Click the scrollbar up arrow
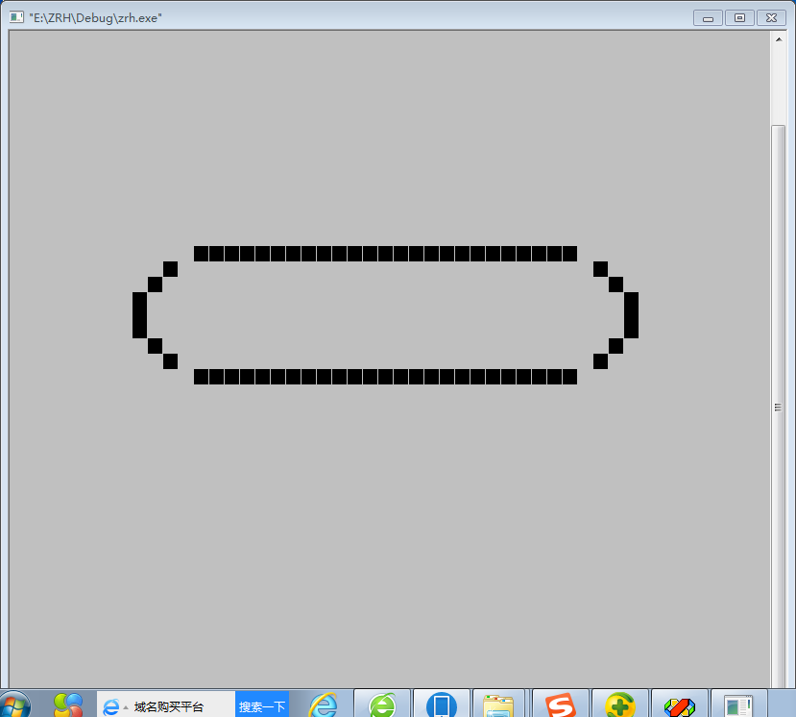 [778, 39]
